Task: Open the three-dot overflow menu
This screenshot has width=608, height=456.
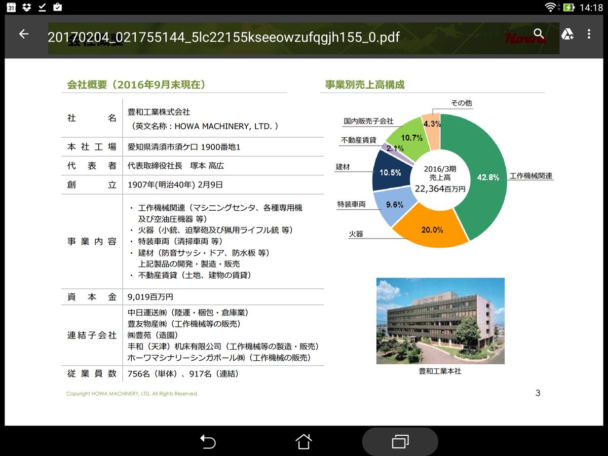Action: [x=589, y=34]
